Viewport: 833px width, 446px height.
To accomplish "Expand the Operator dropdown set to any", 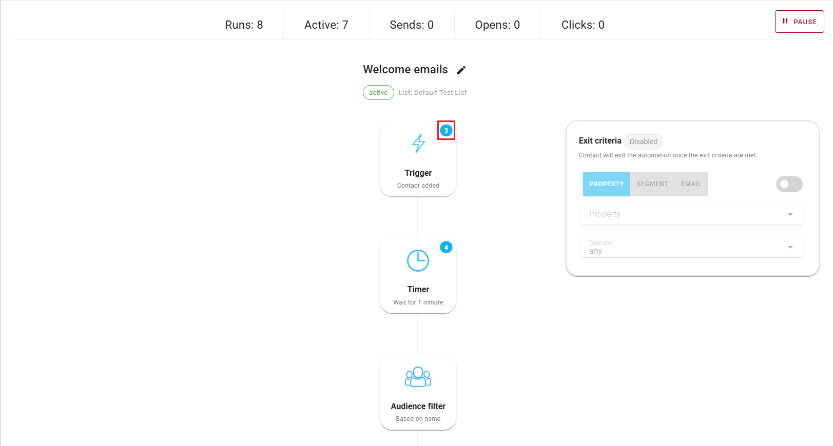I will tap(691, 248).
